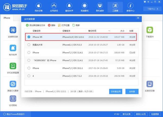163x117 pixels.
Task: Click the 加密 column header
Action: [x=131, y=31]
